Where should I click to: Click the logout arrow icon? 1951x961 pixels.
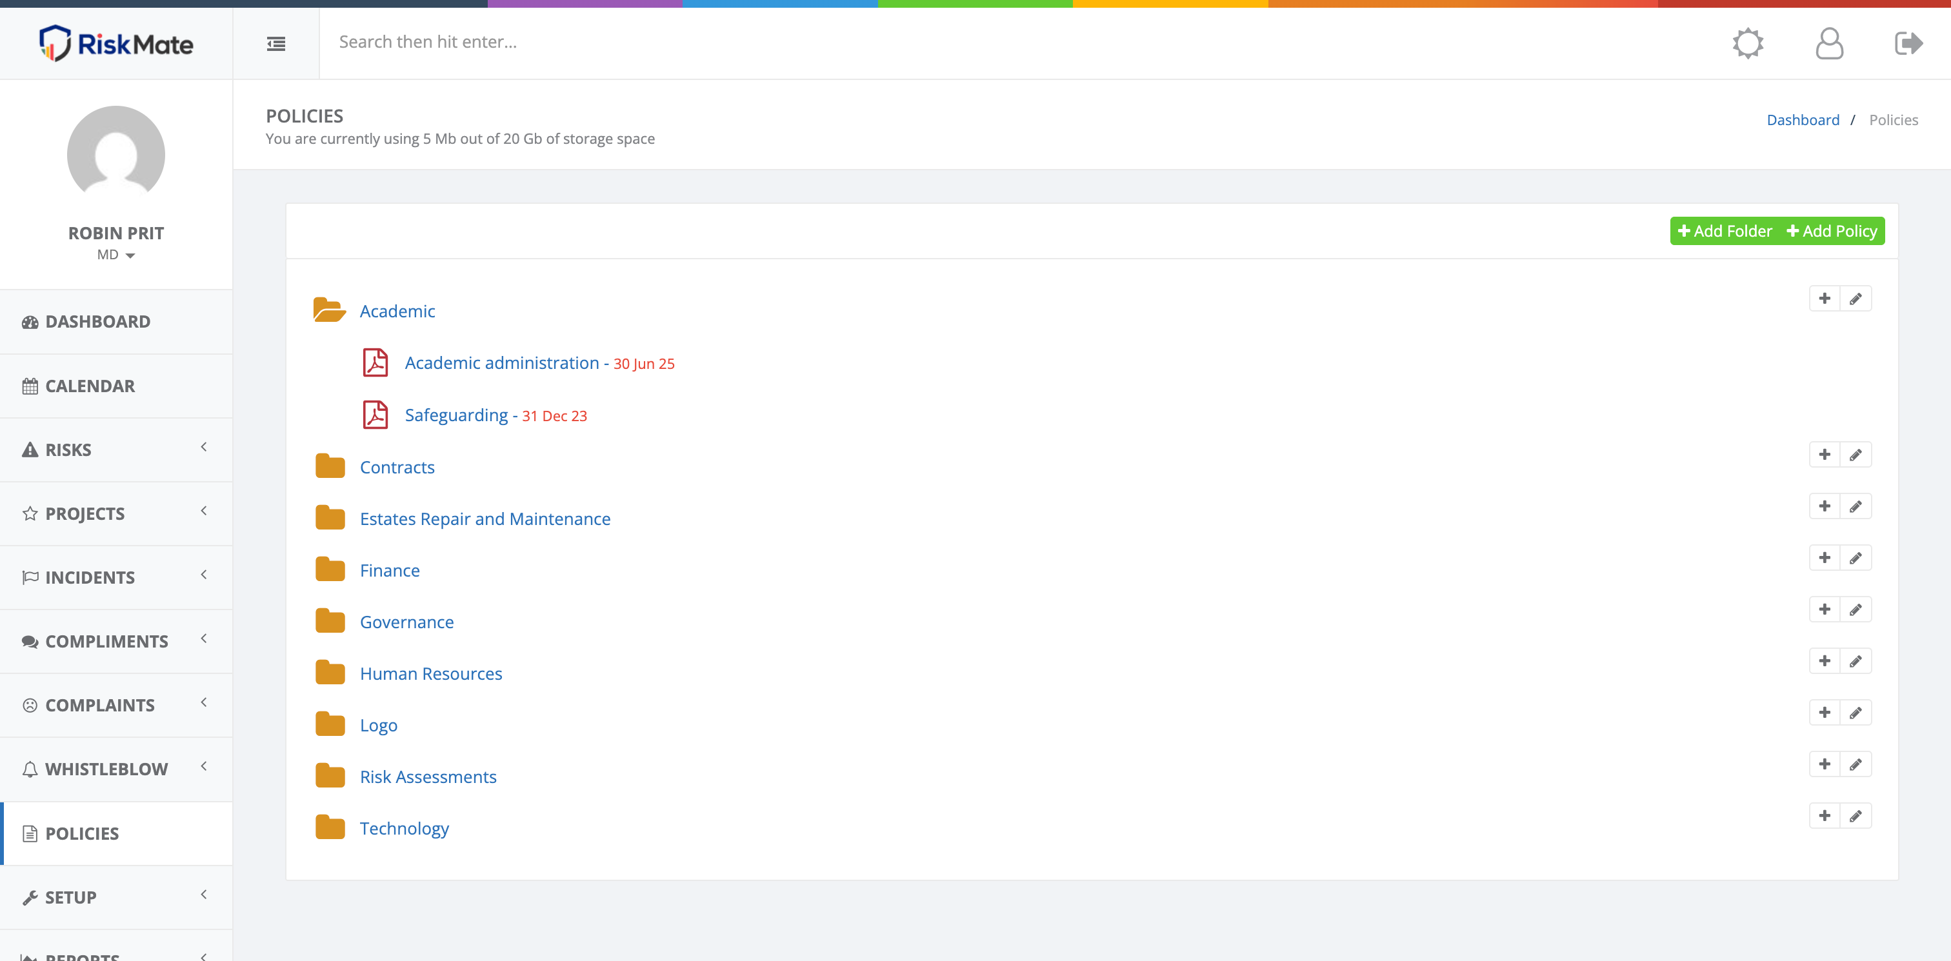click(1908, 43)
